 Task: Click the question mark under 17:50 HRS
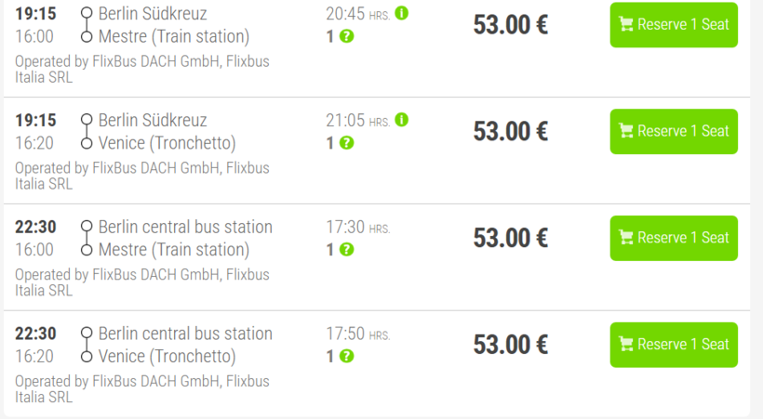[347, 357]
